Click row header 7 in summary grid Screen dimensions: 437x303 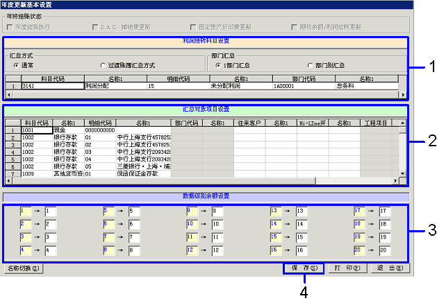12,173
